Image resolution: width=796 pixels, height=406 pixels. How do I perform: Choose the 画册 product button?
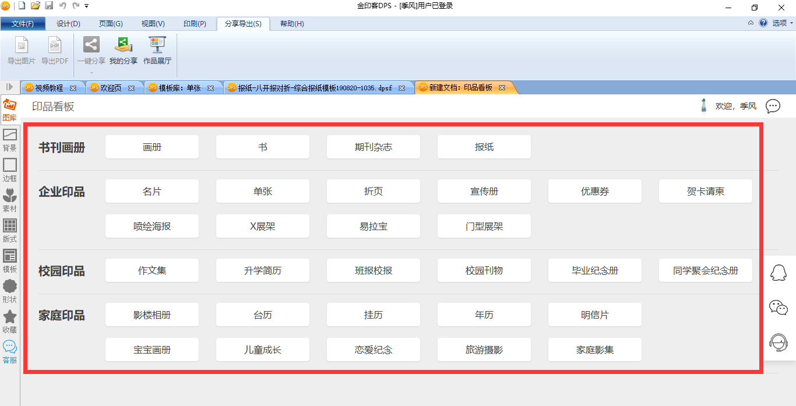coord(152,147)
